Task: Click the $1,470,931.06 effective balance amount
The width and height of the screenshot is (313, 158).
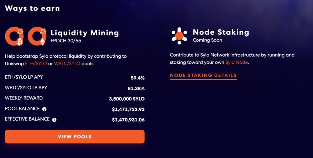Action: point(128,119)
